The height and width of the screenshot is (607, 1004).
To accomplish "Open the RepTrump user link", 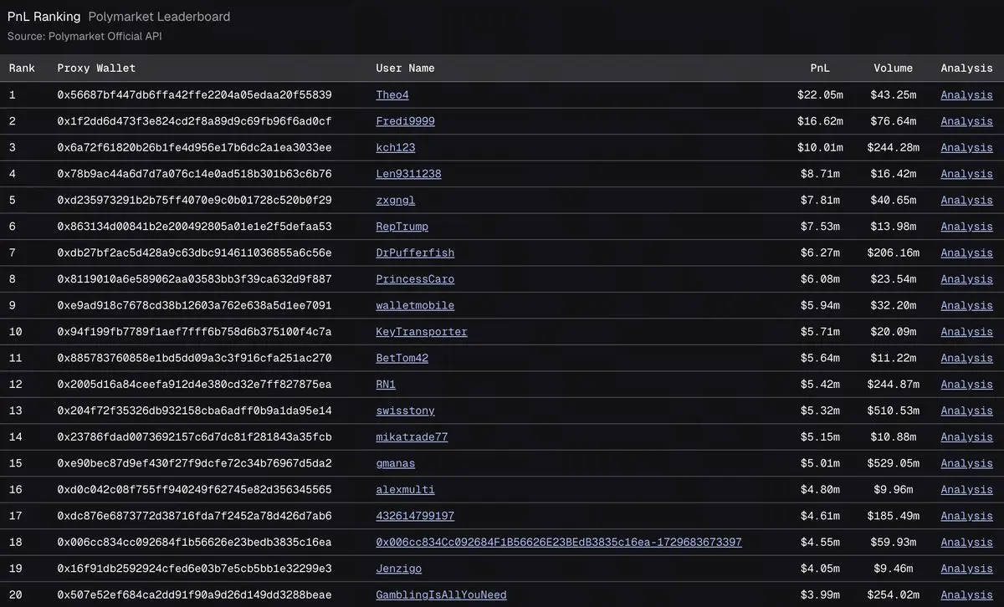I will [x=402, y=227].
